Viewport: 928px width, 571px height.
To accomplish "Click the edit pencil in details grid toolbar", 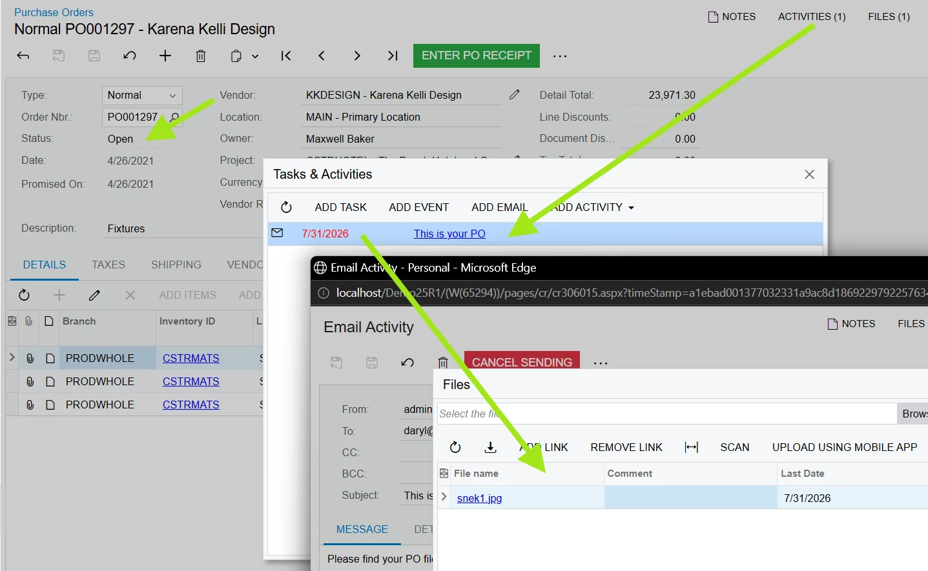I will [94, 295].
